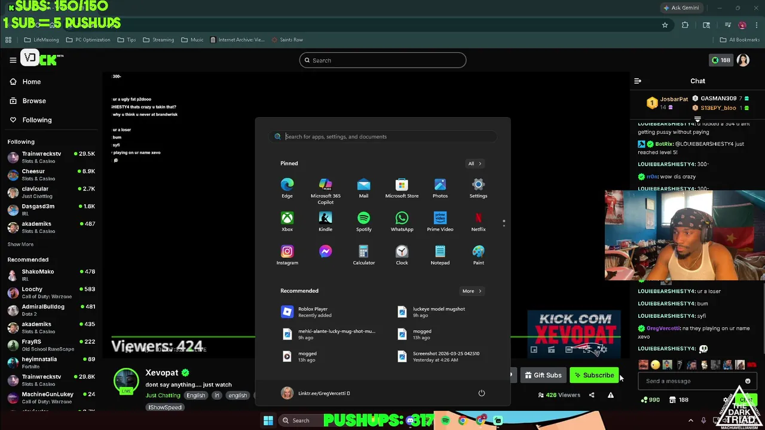Image resolution: width=765 pixels, height=430 pixels.
Task: Launch the Photos app
Action: tap(440, 188)
